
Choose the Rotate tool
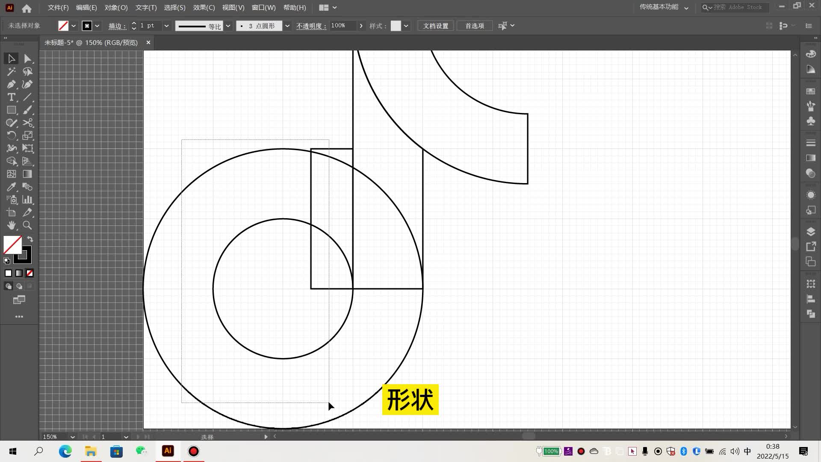pyautogui.click(x=11, y=136)
